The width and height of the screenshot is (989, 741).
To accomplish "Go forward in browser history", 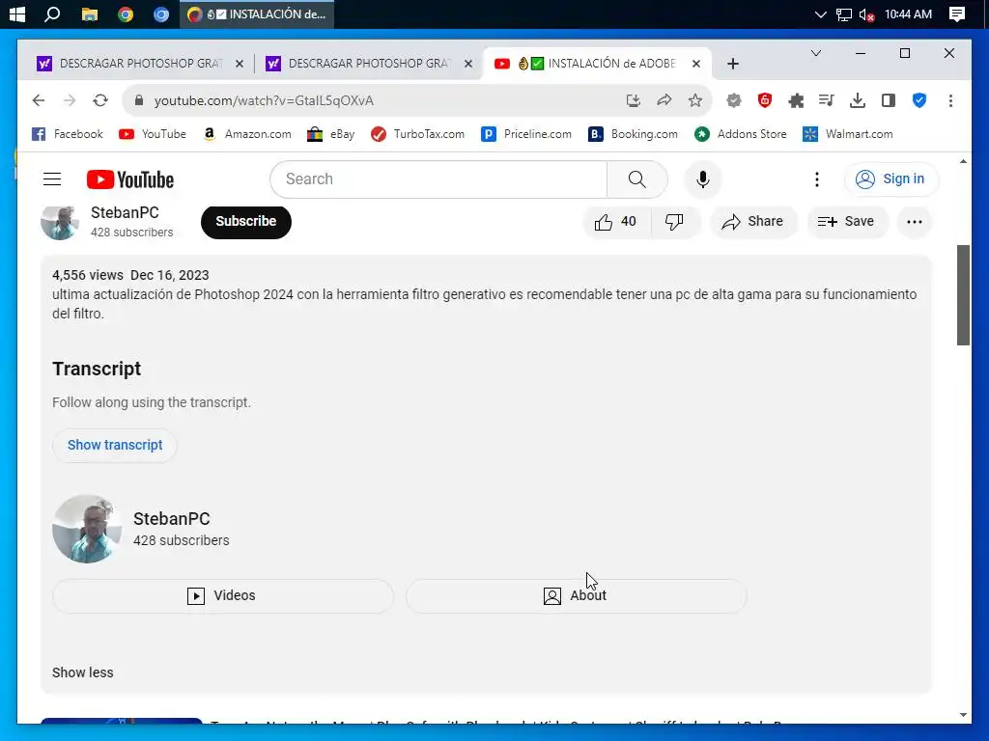I will [70, 100].
